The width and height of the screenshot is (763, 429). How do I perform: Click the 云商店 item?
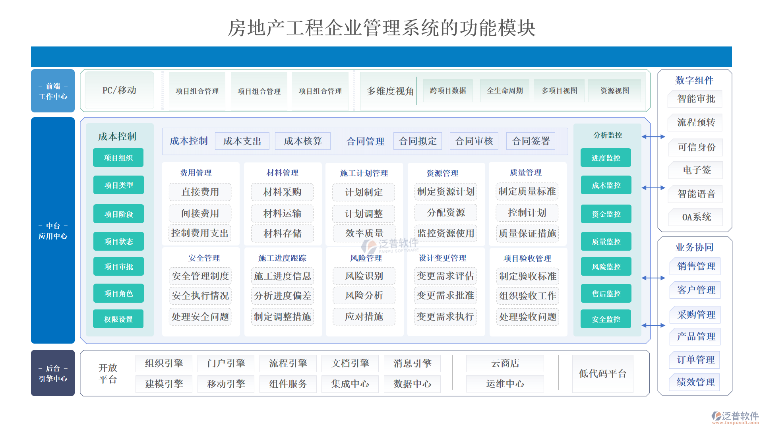[505, 363]
